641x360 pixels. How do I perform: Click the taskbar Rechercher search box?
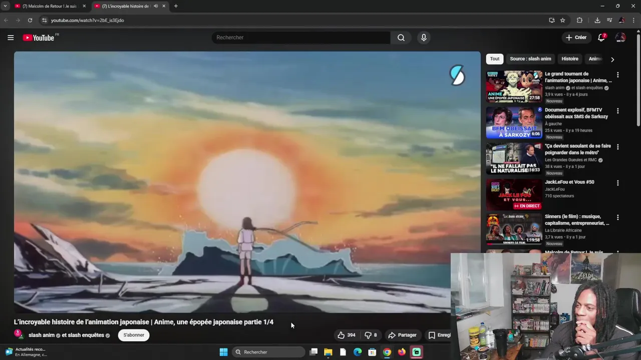[x=268, y=352]
